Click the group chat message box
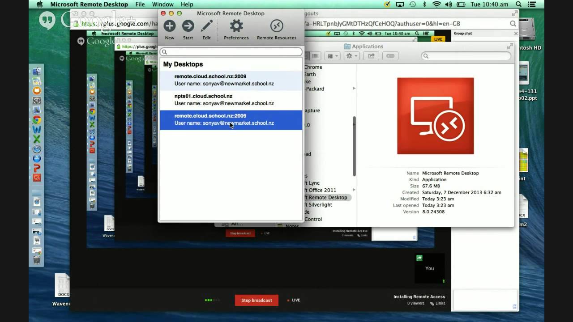This screenshot has width=573, height=322. [x=486, y=300]
